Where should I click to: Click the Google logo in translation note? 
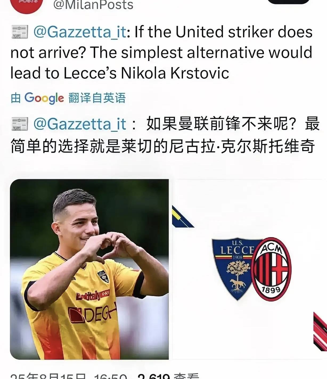tap(44, 98)
